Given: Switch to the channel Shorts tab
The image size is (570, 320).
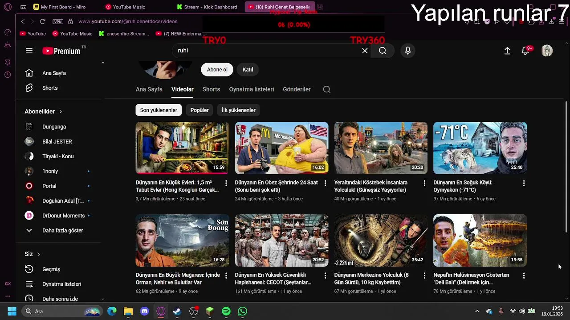Looking at the screenshot, I should tap(211, 89).
